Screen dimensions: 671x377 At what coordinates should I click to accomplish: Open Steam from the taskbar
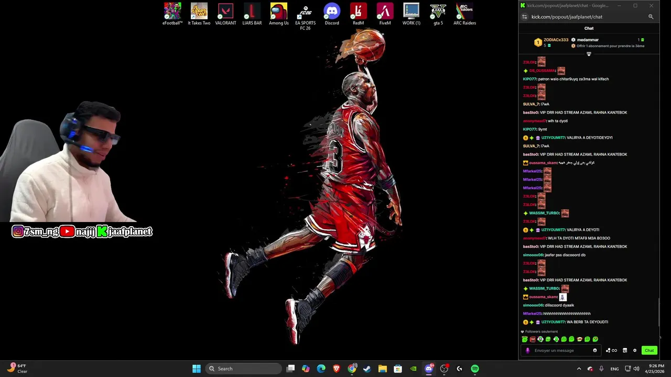point(367,369)
